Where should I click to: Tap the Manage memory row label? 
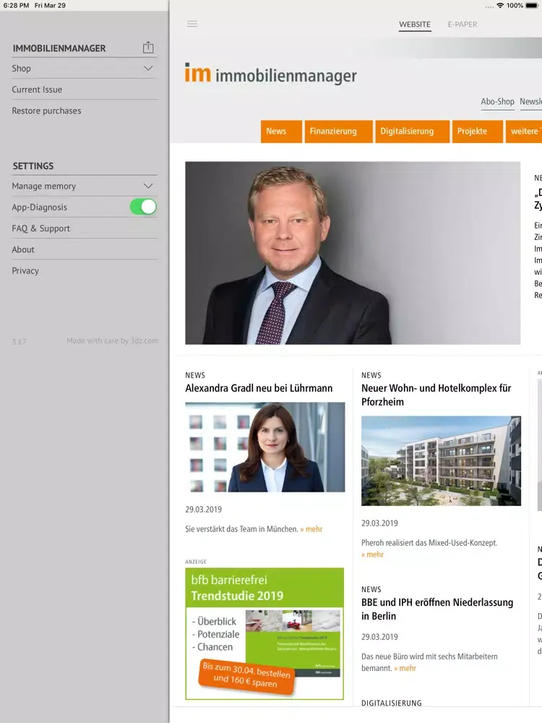coord(44,186)
